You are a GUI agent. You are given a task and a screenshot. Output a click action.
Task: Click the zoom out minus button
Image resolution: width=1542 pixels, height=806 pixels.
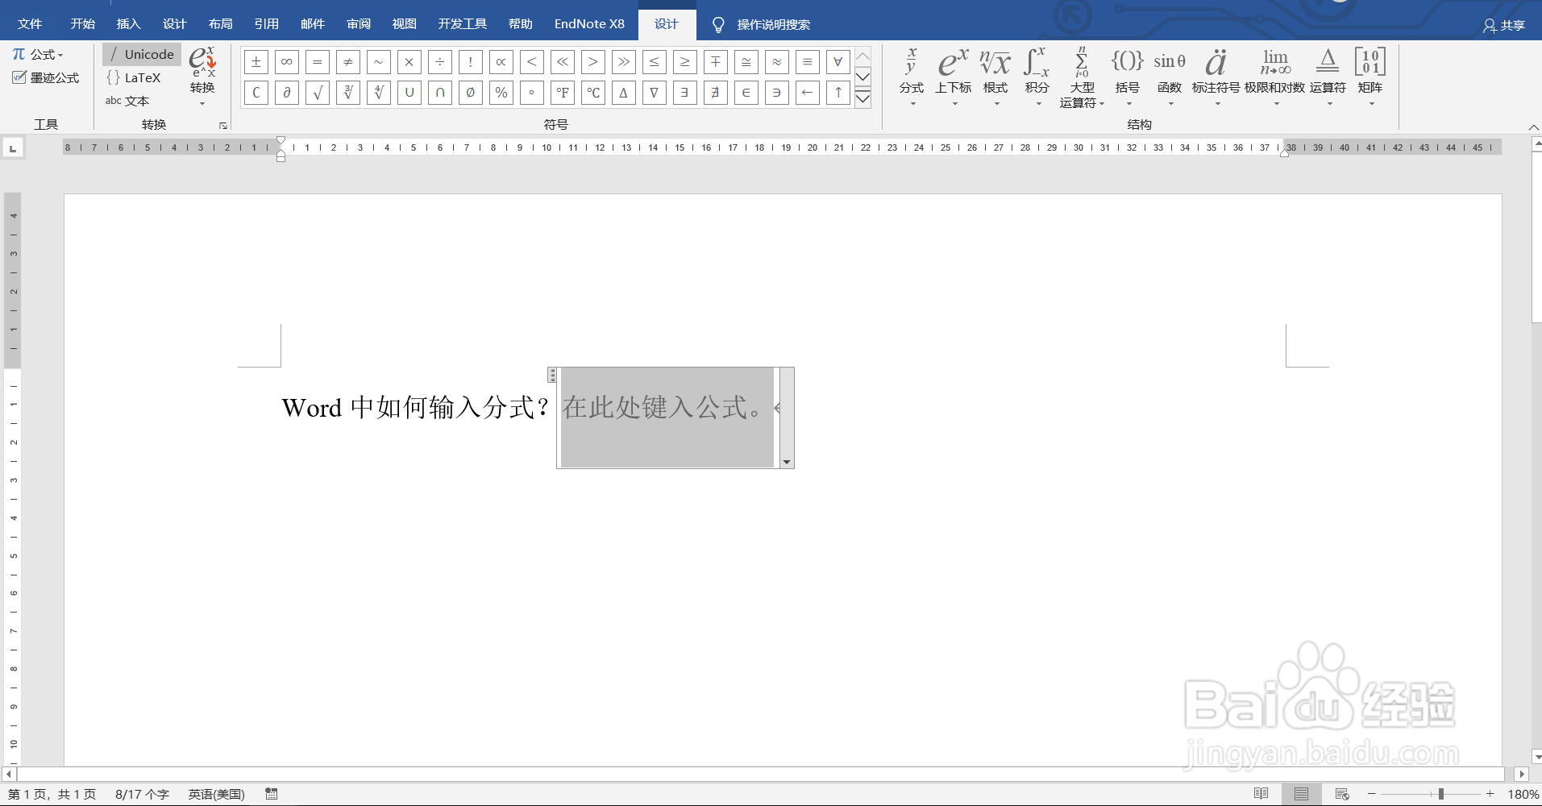[1371, 794]
